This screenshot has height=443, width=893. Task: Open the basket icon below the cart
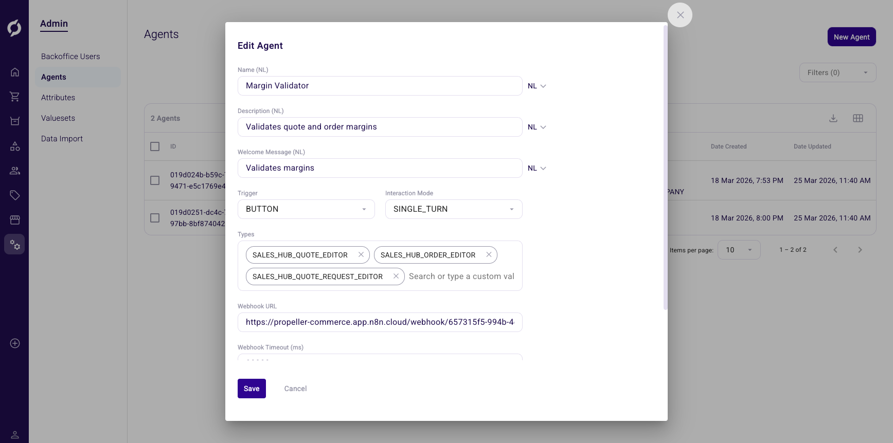(x=15, y=121)
